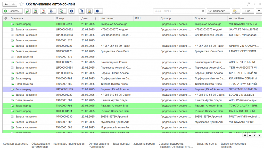The height and width of the screenshot is (148, 264).
Task: Expand the Отправить dropdown
Action: pyautogui.click(x=219, y=11)
